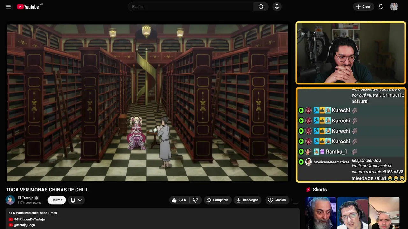
Task: Click the 117 K suscriptores text
Action: coord(29,203)
